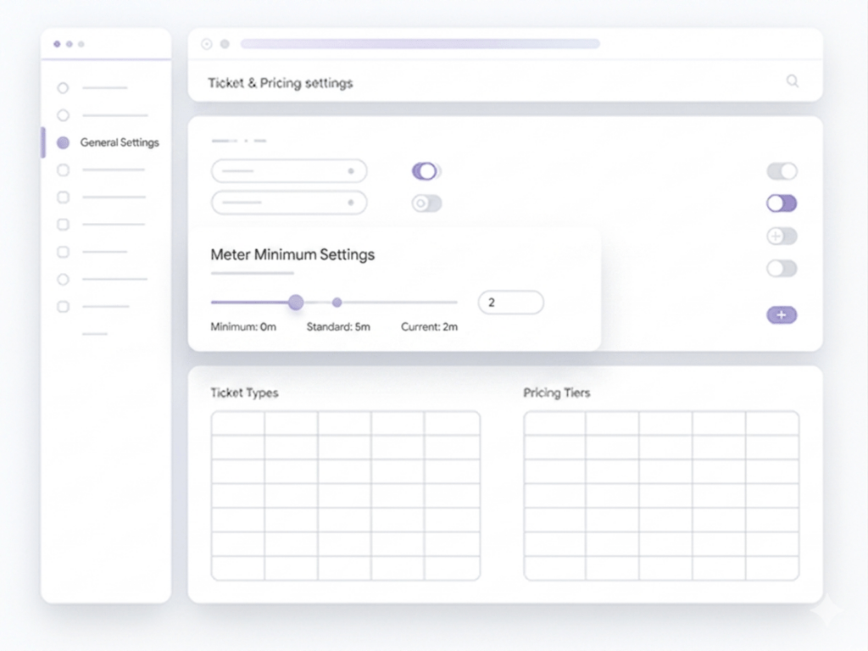Image resolution: width=868 pixels, height=651 pixels.
Task: Open the upper pill dropdown in the settings card
Action: pos(289,171)
